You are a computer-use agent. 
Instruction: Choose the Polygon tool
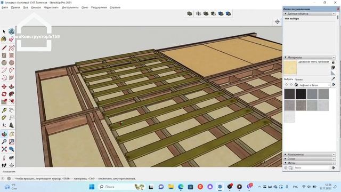pyautogui.click(x=12, y=63)
